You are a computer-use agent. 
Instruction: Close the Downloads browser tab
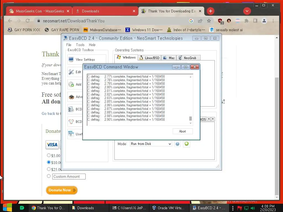point(134,11)
